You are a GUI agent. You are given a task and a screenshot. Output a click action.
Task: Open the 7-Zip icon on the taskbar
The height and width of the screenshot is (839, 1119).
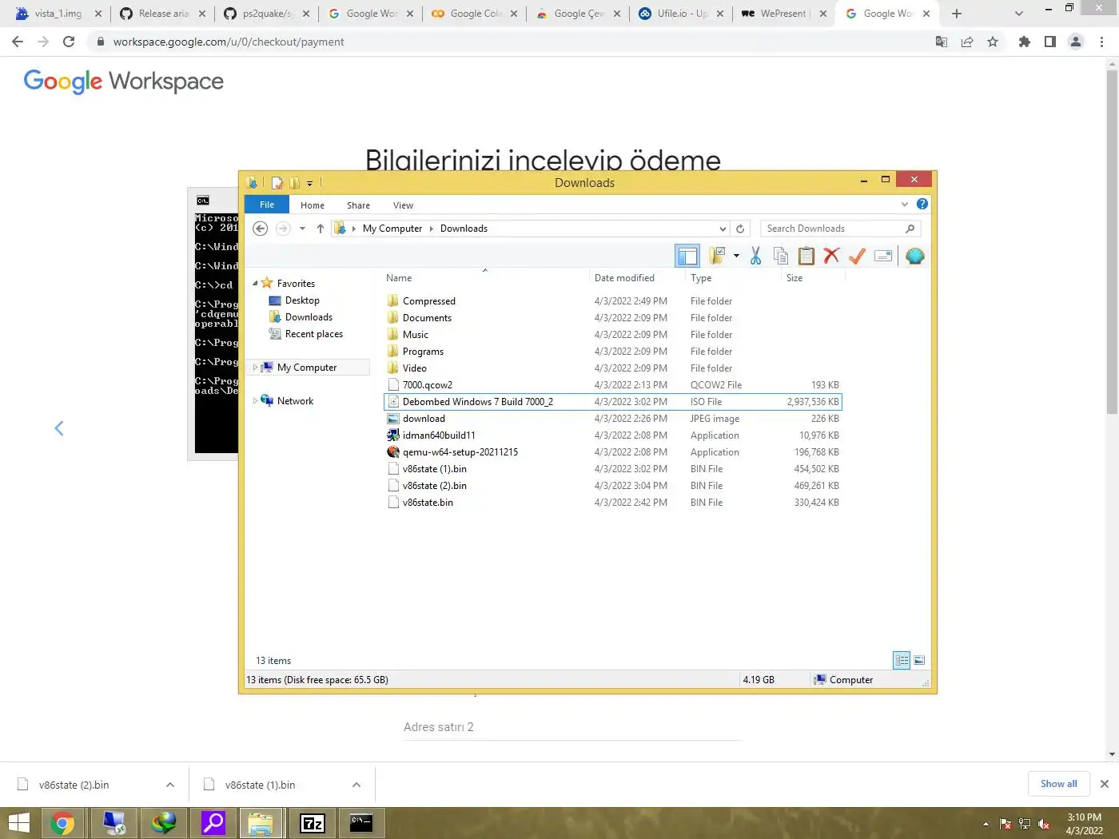click(x=313, y=823)
